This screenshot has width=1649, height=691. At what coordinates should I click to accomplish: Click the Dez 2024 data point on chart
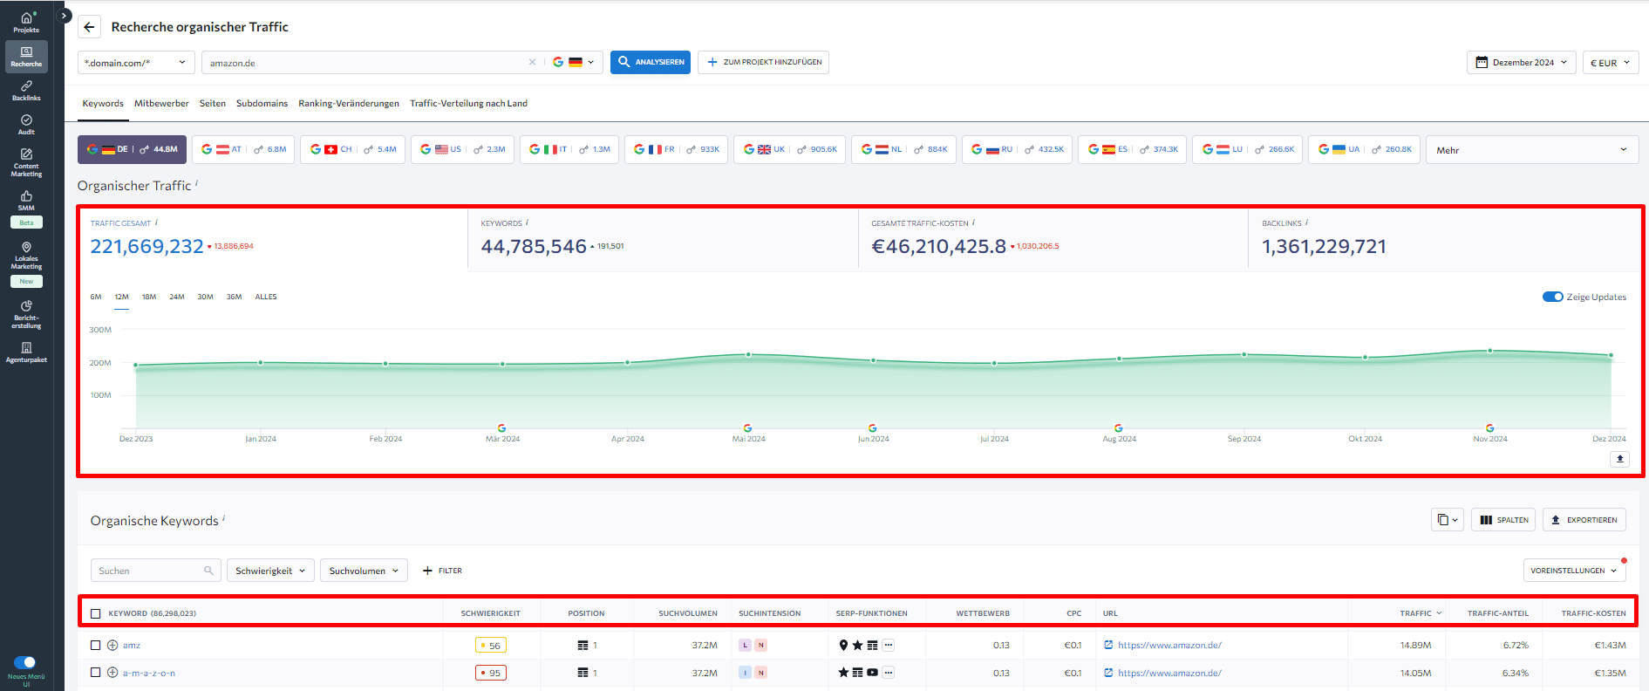point(1610,355)
